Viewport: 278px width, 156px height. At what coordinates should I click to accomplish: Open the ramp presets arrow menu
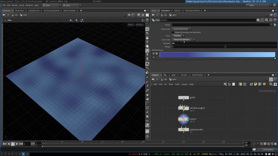pyautogui.click(x=154, y=53)
